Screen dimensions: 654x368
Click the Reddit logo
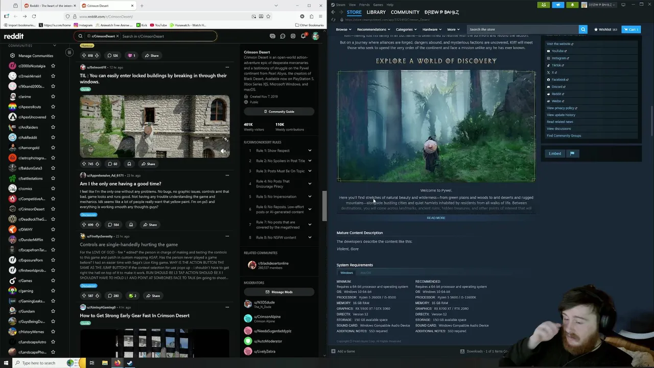(x=14, y=36)
